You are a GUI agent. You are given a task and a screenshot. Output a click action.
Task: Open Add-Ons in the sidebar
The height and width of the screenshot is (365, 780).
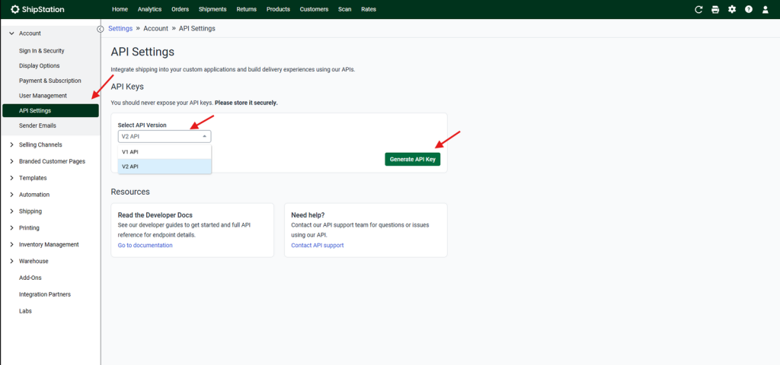coord(30,278)
